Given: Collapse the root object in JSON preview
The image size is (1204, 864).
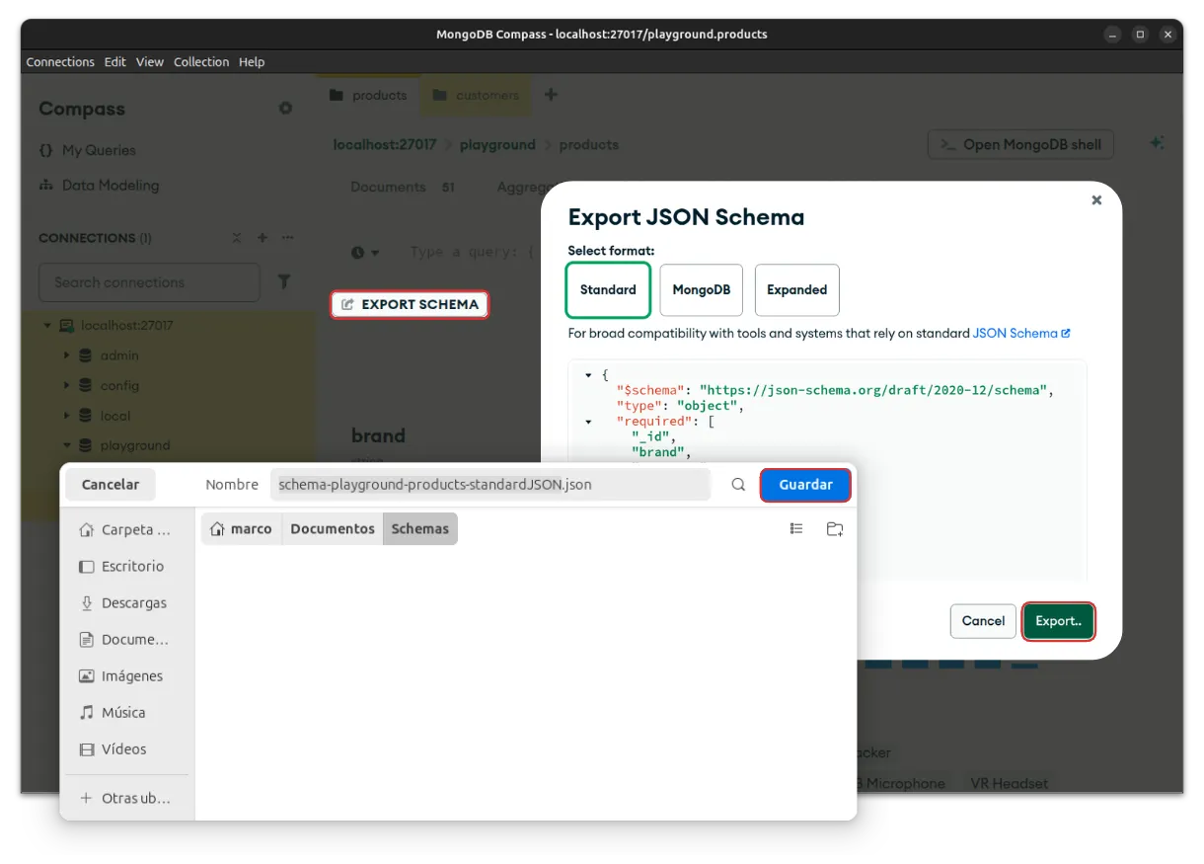Looking at the screenshot, I should pyautogui.click(x=589, y=375).
